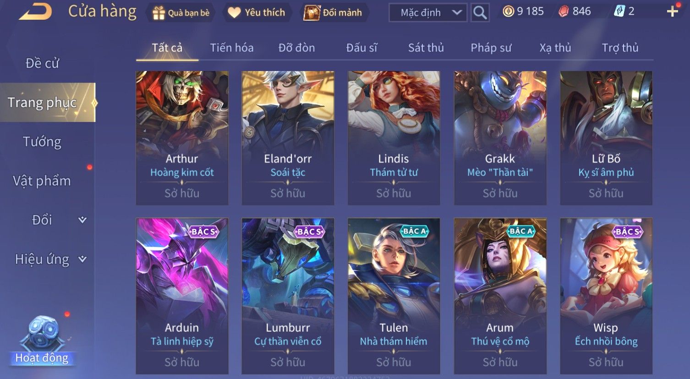Select Tướng in the left sidebar

[x=42, y=142]
